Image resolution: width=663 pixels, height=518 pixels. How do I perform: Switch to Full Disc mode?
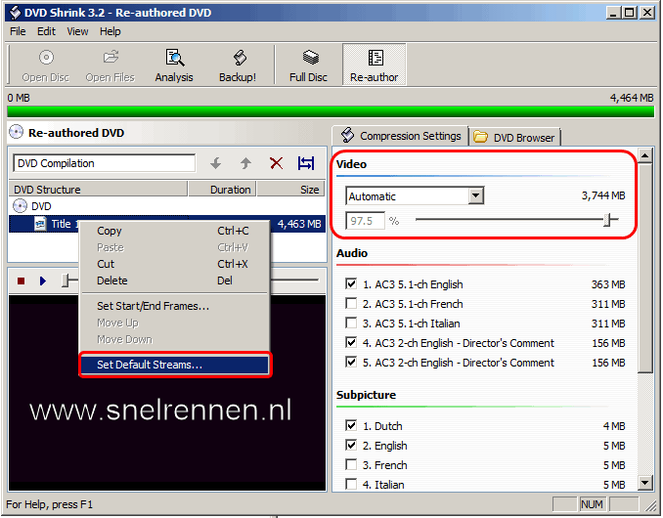[308, 65]
